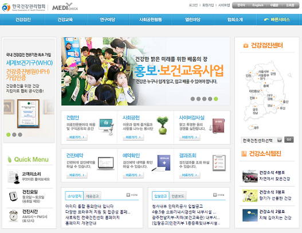Open the MEDI CHECK logo link
Image resolution: width=302 pixels, height=233 pixels.
pos(65,7)
